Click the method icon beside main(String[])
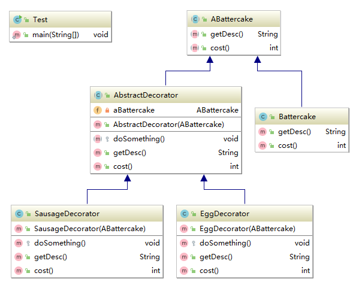 tap(17, 35)
